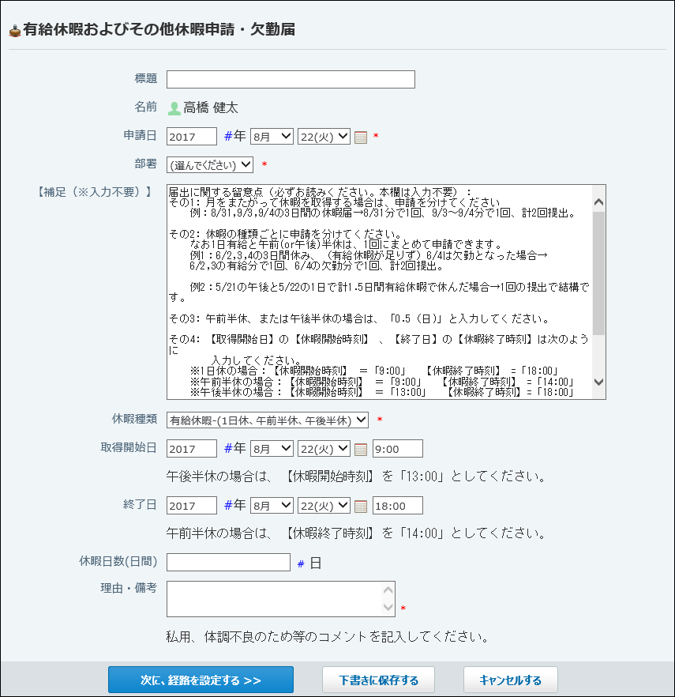Open the 申請日 month dropdown
This screenshot has height=697, width=675.
point(272,137)
